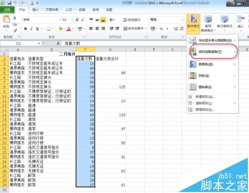Screen dimensions: 249x193
Task: Click the Top Align icon
Action: 91,20
